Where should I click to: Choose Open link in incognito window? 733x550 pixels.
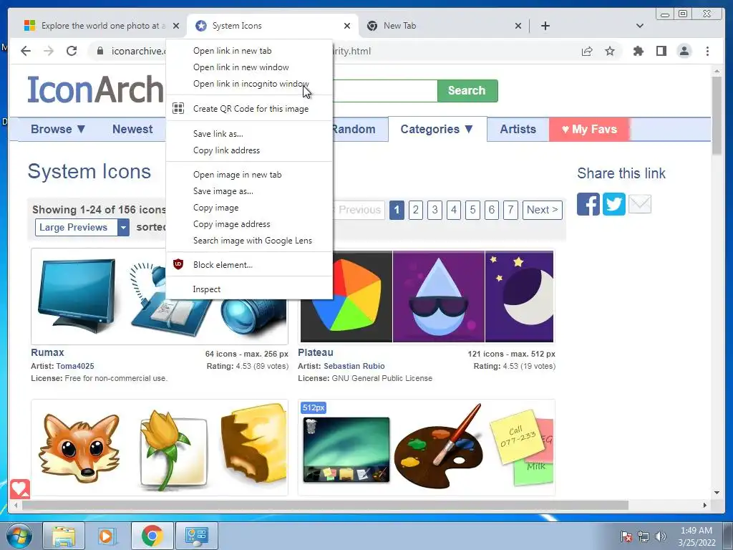pos(250,84)
